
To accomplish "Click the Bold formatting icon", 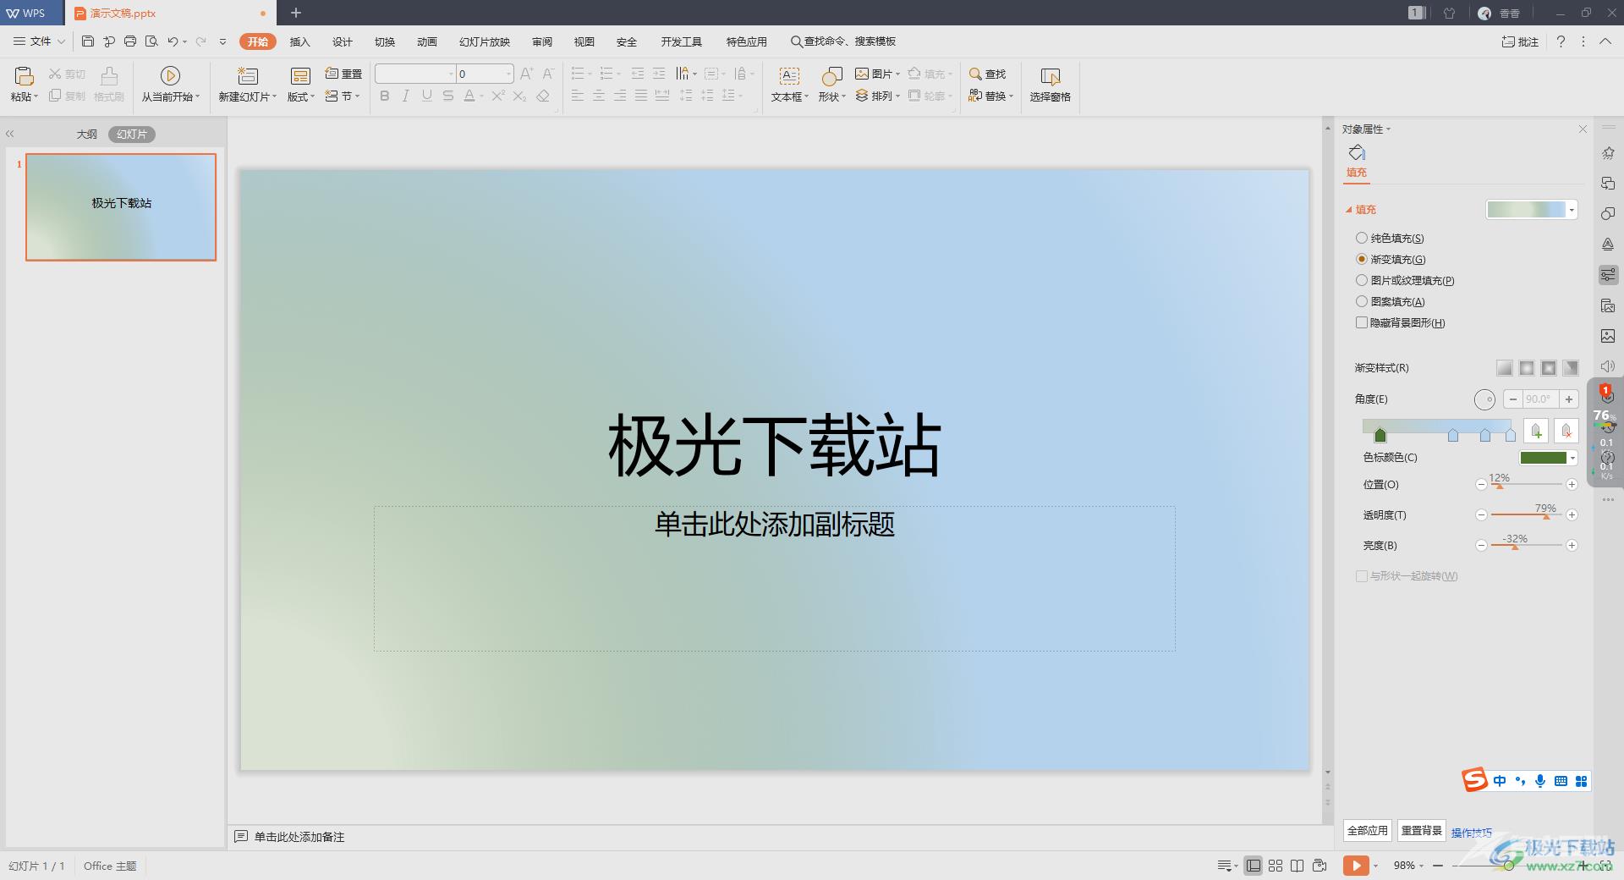I will coord(385,96).
